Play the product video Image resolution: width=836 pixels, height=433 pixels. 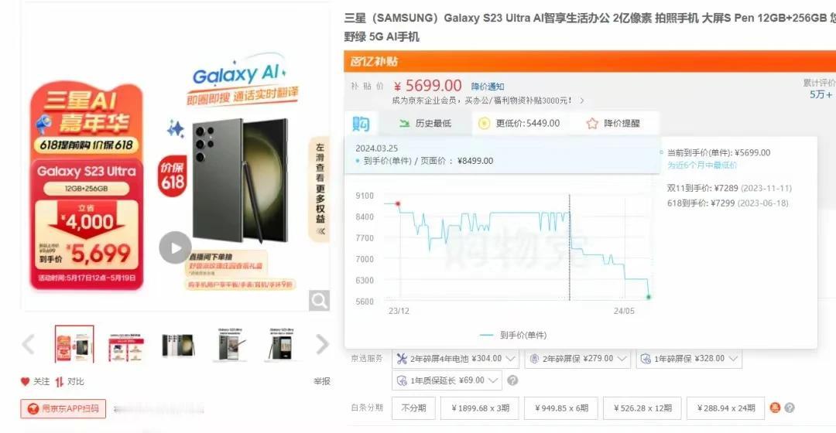pyautogui.click(x=175, y=247)
